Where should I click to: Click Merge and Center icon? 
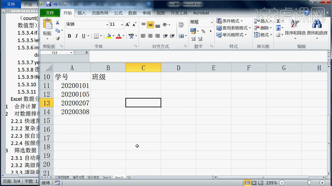pyautogui.click(x=181, y=36)
